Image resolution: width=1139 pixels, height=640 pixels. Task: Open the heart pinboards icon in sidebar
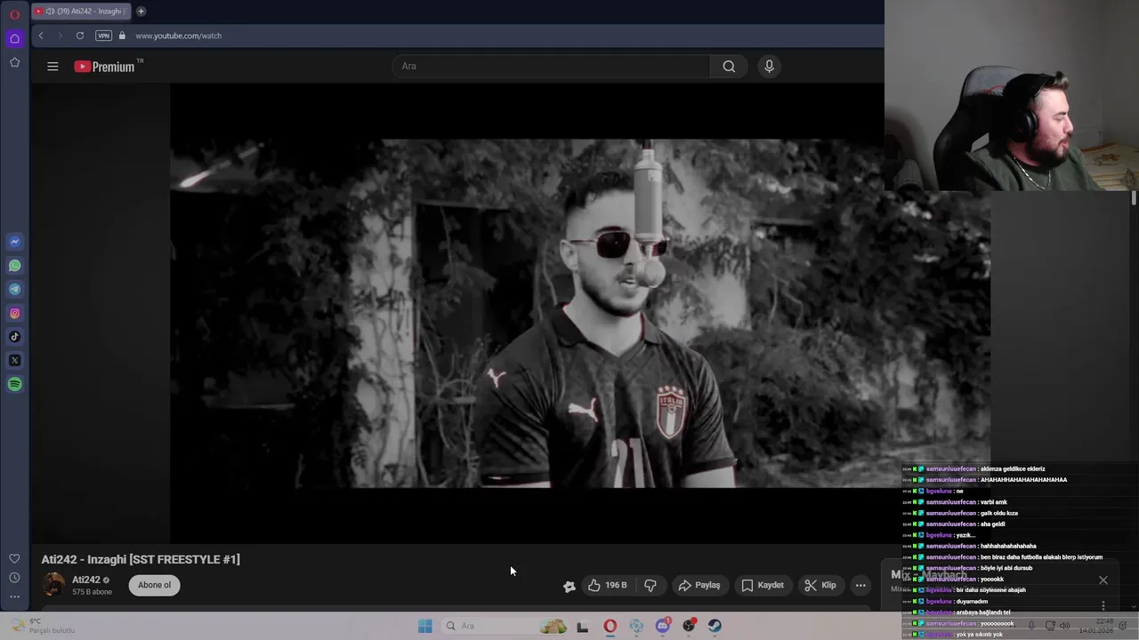click(x=14, y=558)
